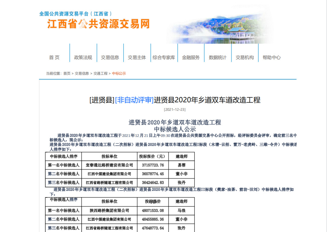Click the 江西省公共资源交易网 site logo
This screenshot has width=327, height=232.
(x=98, y=24)
